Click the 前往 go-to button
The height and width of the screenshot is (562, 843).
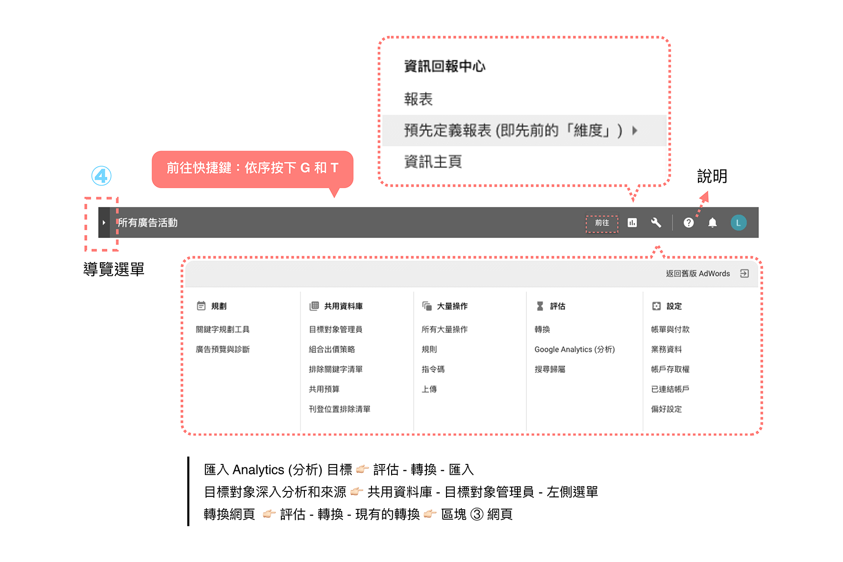click(602, 223)
